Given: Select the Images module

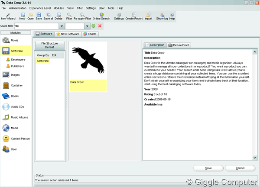Looking at the screenshot, I should 16,75.
